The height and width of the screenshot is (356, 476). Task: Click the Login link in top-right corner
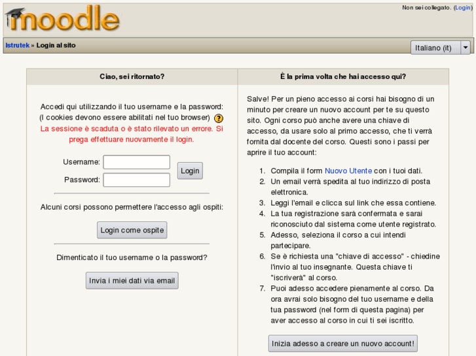coord(463,8)
